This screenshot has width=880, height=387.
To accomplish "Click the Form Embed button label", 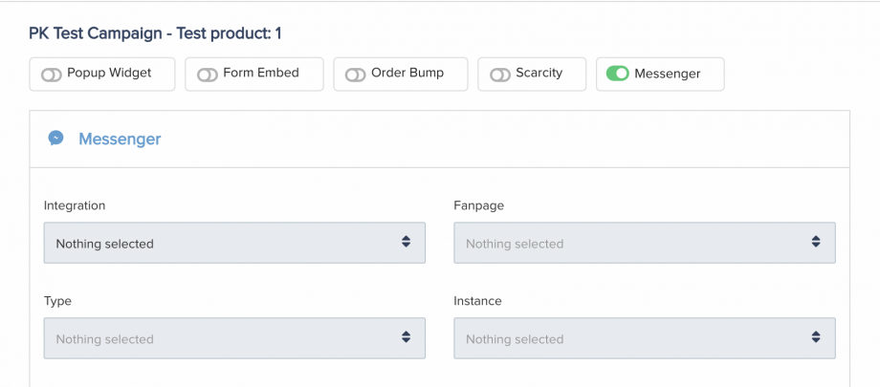I will click(x=261, y=74).
